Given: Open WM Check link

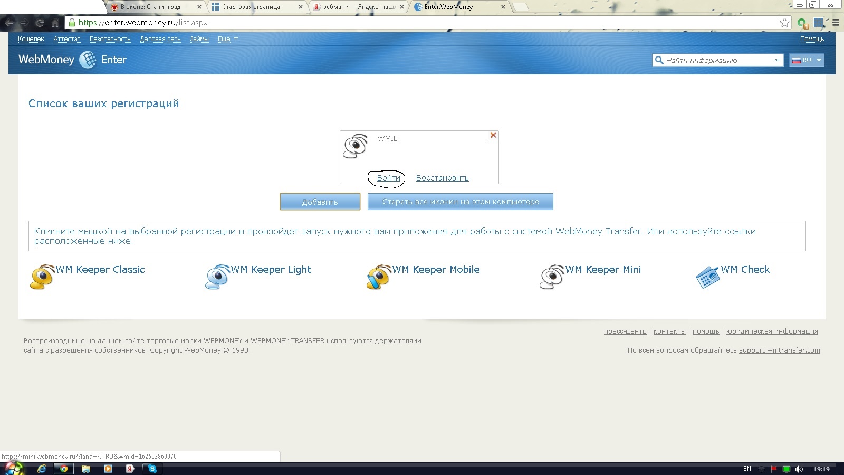Looking at the screenshot, I should point(745,270).
